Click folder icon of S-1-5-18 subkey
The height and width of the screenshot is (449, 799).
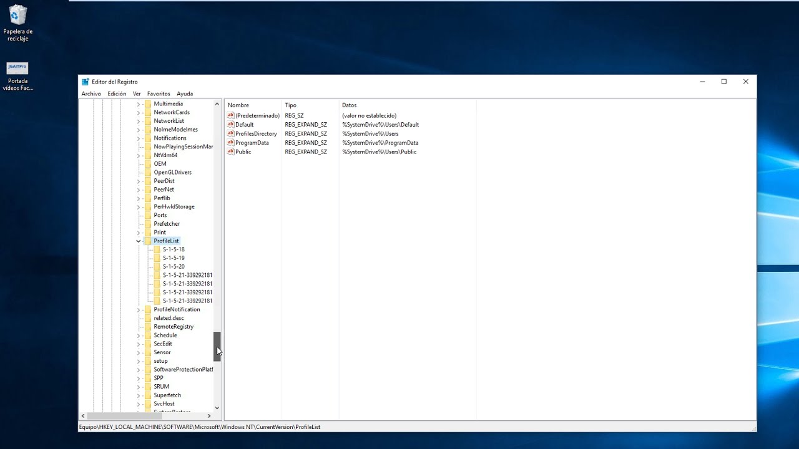[x=157, y=249]
